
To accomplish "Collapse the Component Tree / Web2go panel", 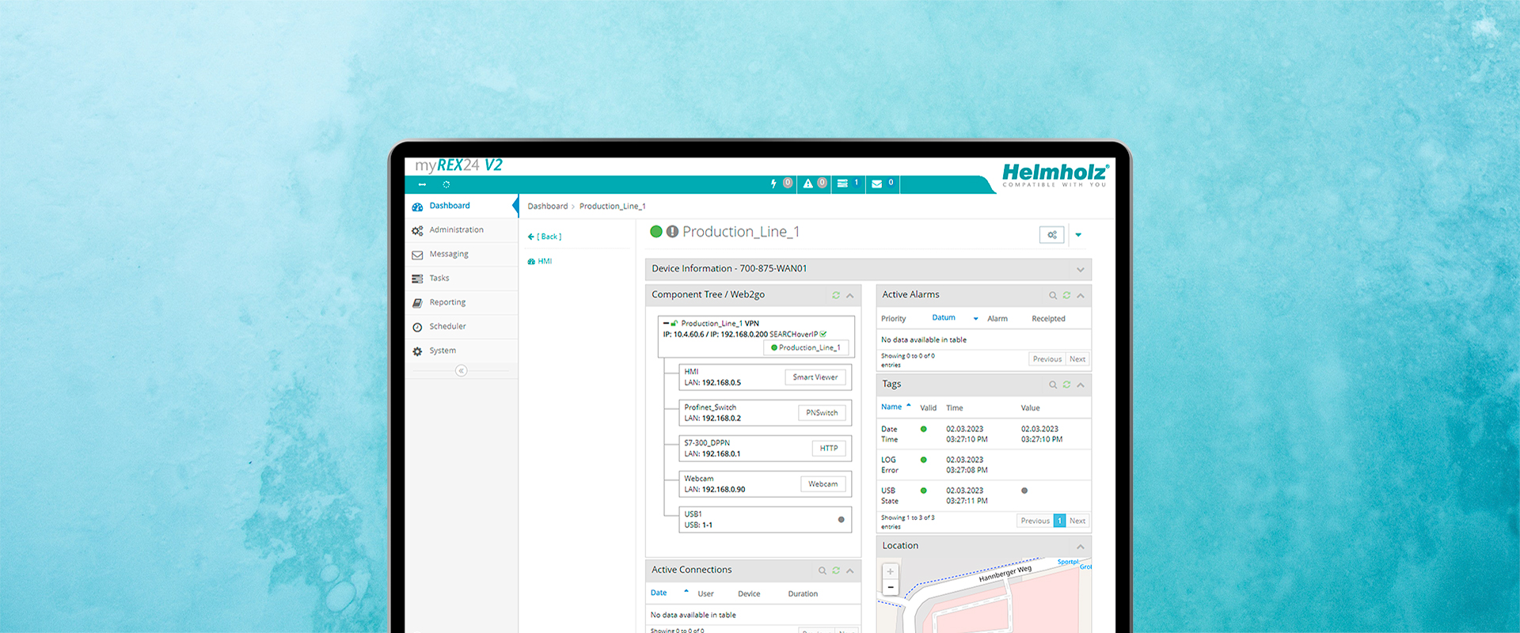I will tap(850, 295).
